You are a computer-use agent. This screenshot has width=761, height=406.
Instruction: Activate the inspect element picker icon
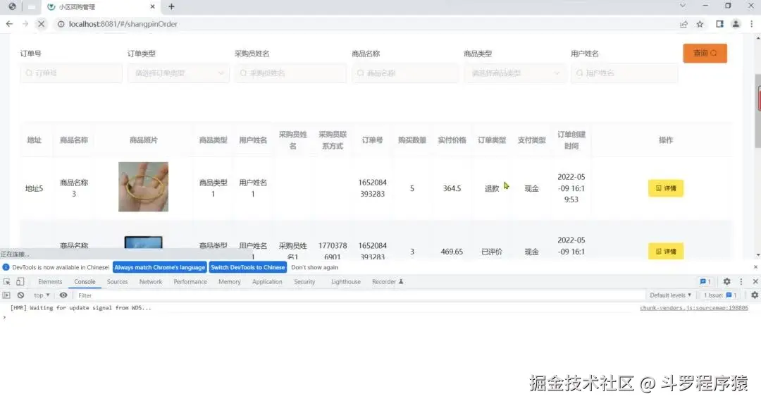click(7, 282)
